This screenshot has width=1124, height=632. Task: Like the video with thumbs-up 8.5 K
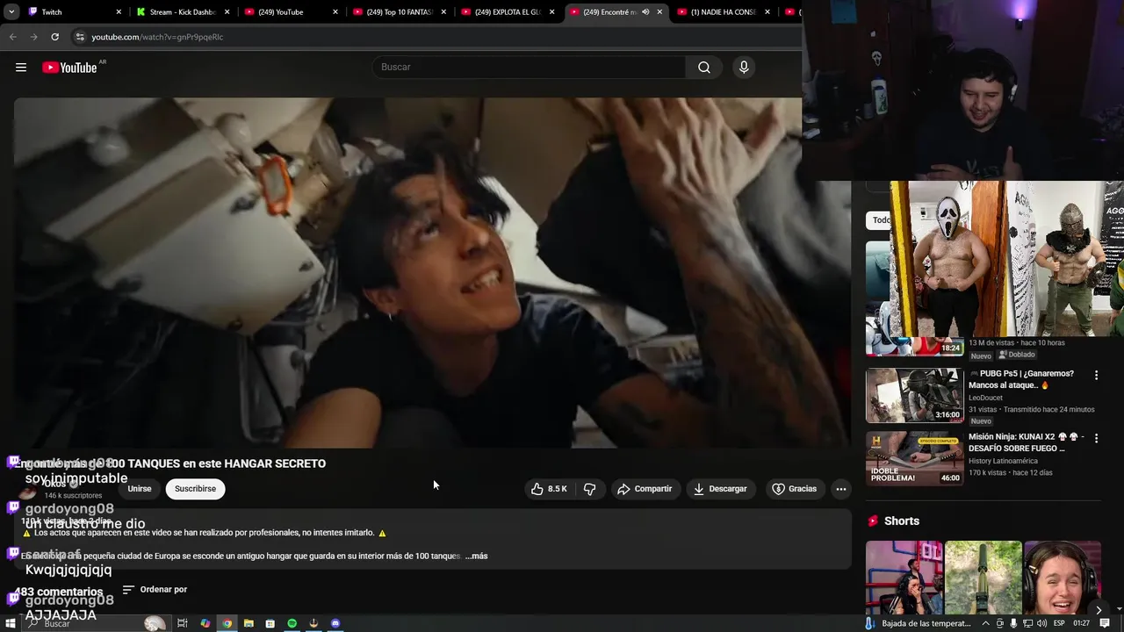(x=549, y=489)
